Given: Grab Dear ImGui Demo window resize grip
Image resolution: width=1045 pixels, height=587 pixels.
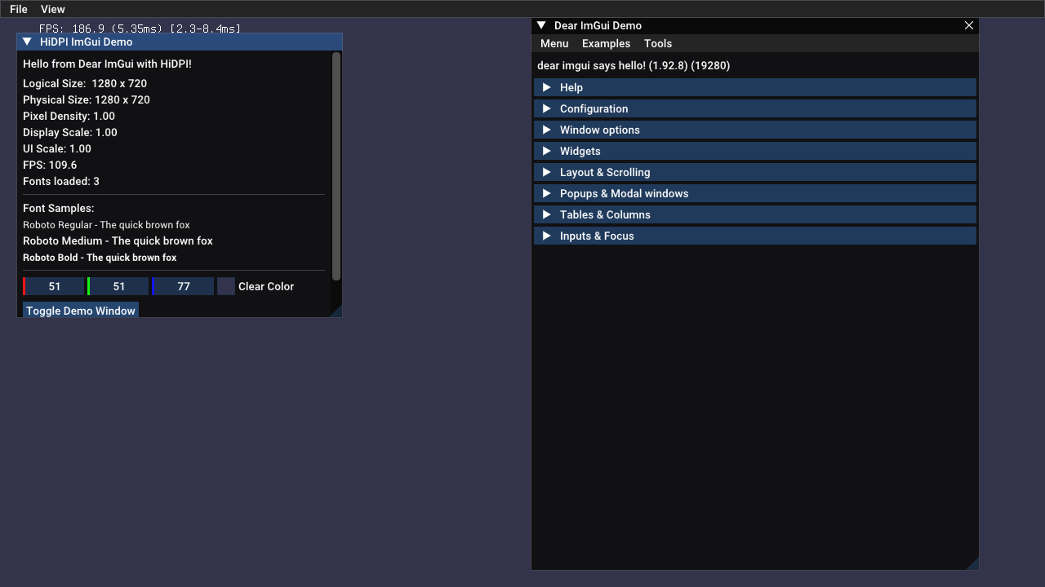Looking at the screenshot, I should 972,563.
